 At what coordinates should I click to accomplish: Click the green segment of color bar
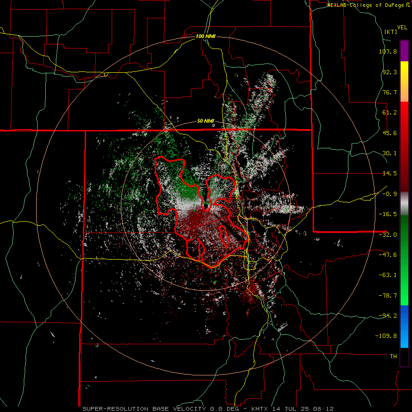(404, 260)
